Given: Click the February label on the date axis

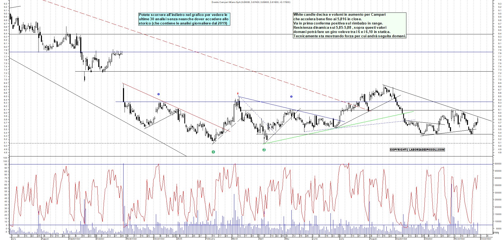Looking at the screenshot, I should (x=210, y=239).
